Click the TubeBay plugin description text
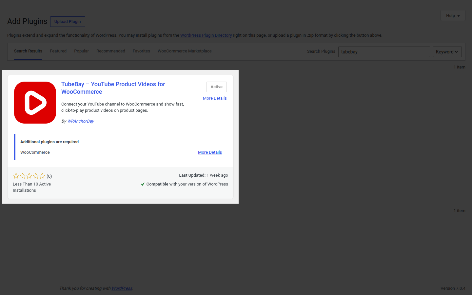The image size is (472, 295). pyautogui.click(x=123, y=107)
